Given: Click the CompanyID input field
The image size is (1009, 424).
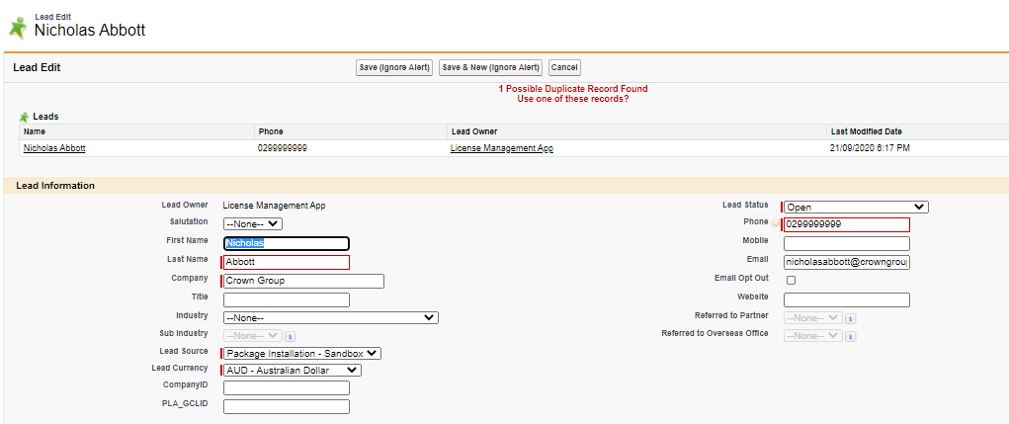Looking at the screenshot, I should (x=287, y=388).
